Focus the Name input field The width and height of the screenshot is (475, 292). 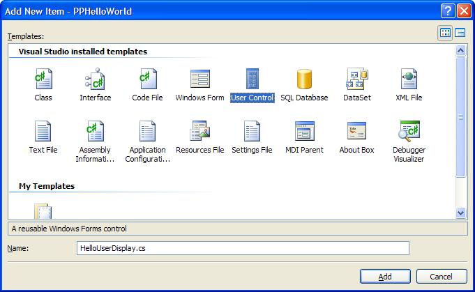point(243,248)
